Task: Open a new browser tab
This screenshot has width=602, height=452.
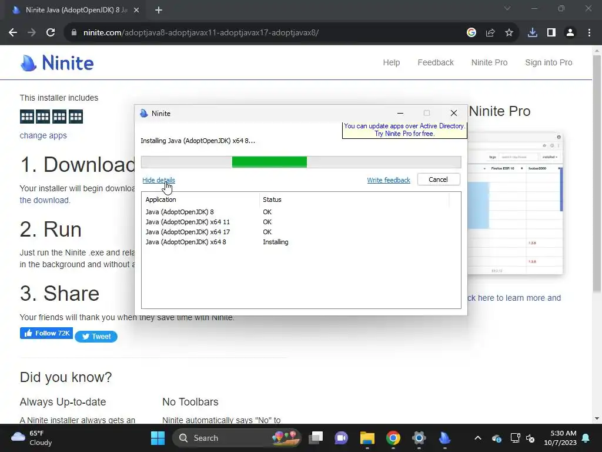Action: coord(159,10)
